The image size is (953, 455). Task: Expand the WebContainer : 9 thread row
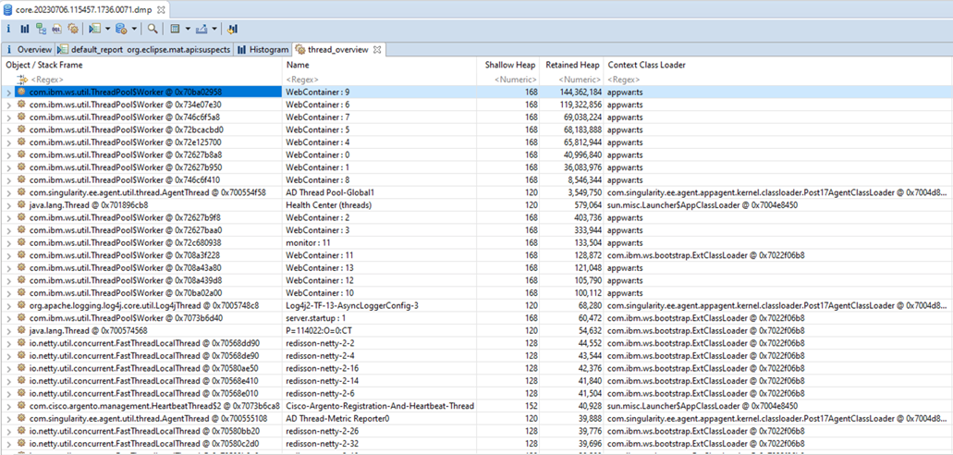[x=9, y=92]
